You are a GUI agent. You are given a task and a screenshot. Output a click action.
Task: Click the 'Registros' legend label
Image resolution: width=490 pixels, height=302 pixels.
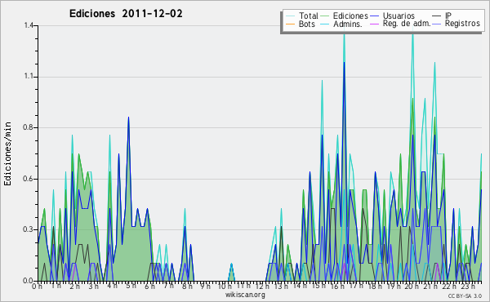point(462,24)
